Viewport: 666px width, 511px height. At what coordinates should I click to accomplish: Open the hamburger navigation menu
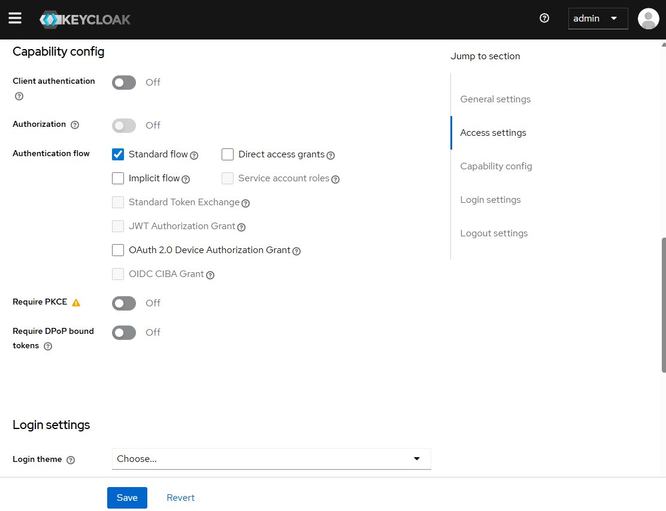(15, 18)
